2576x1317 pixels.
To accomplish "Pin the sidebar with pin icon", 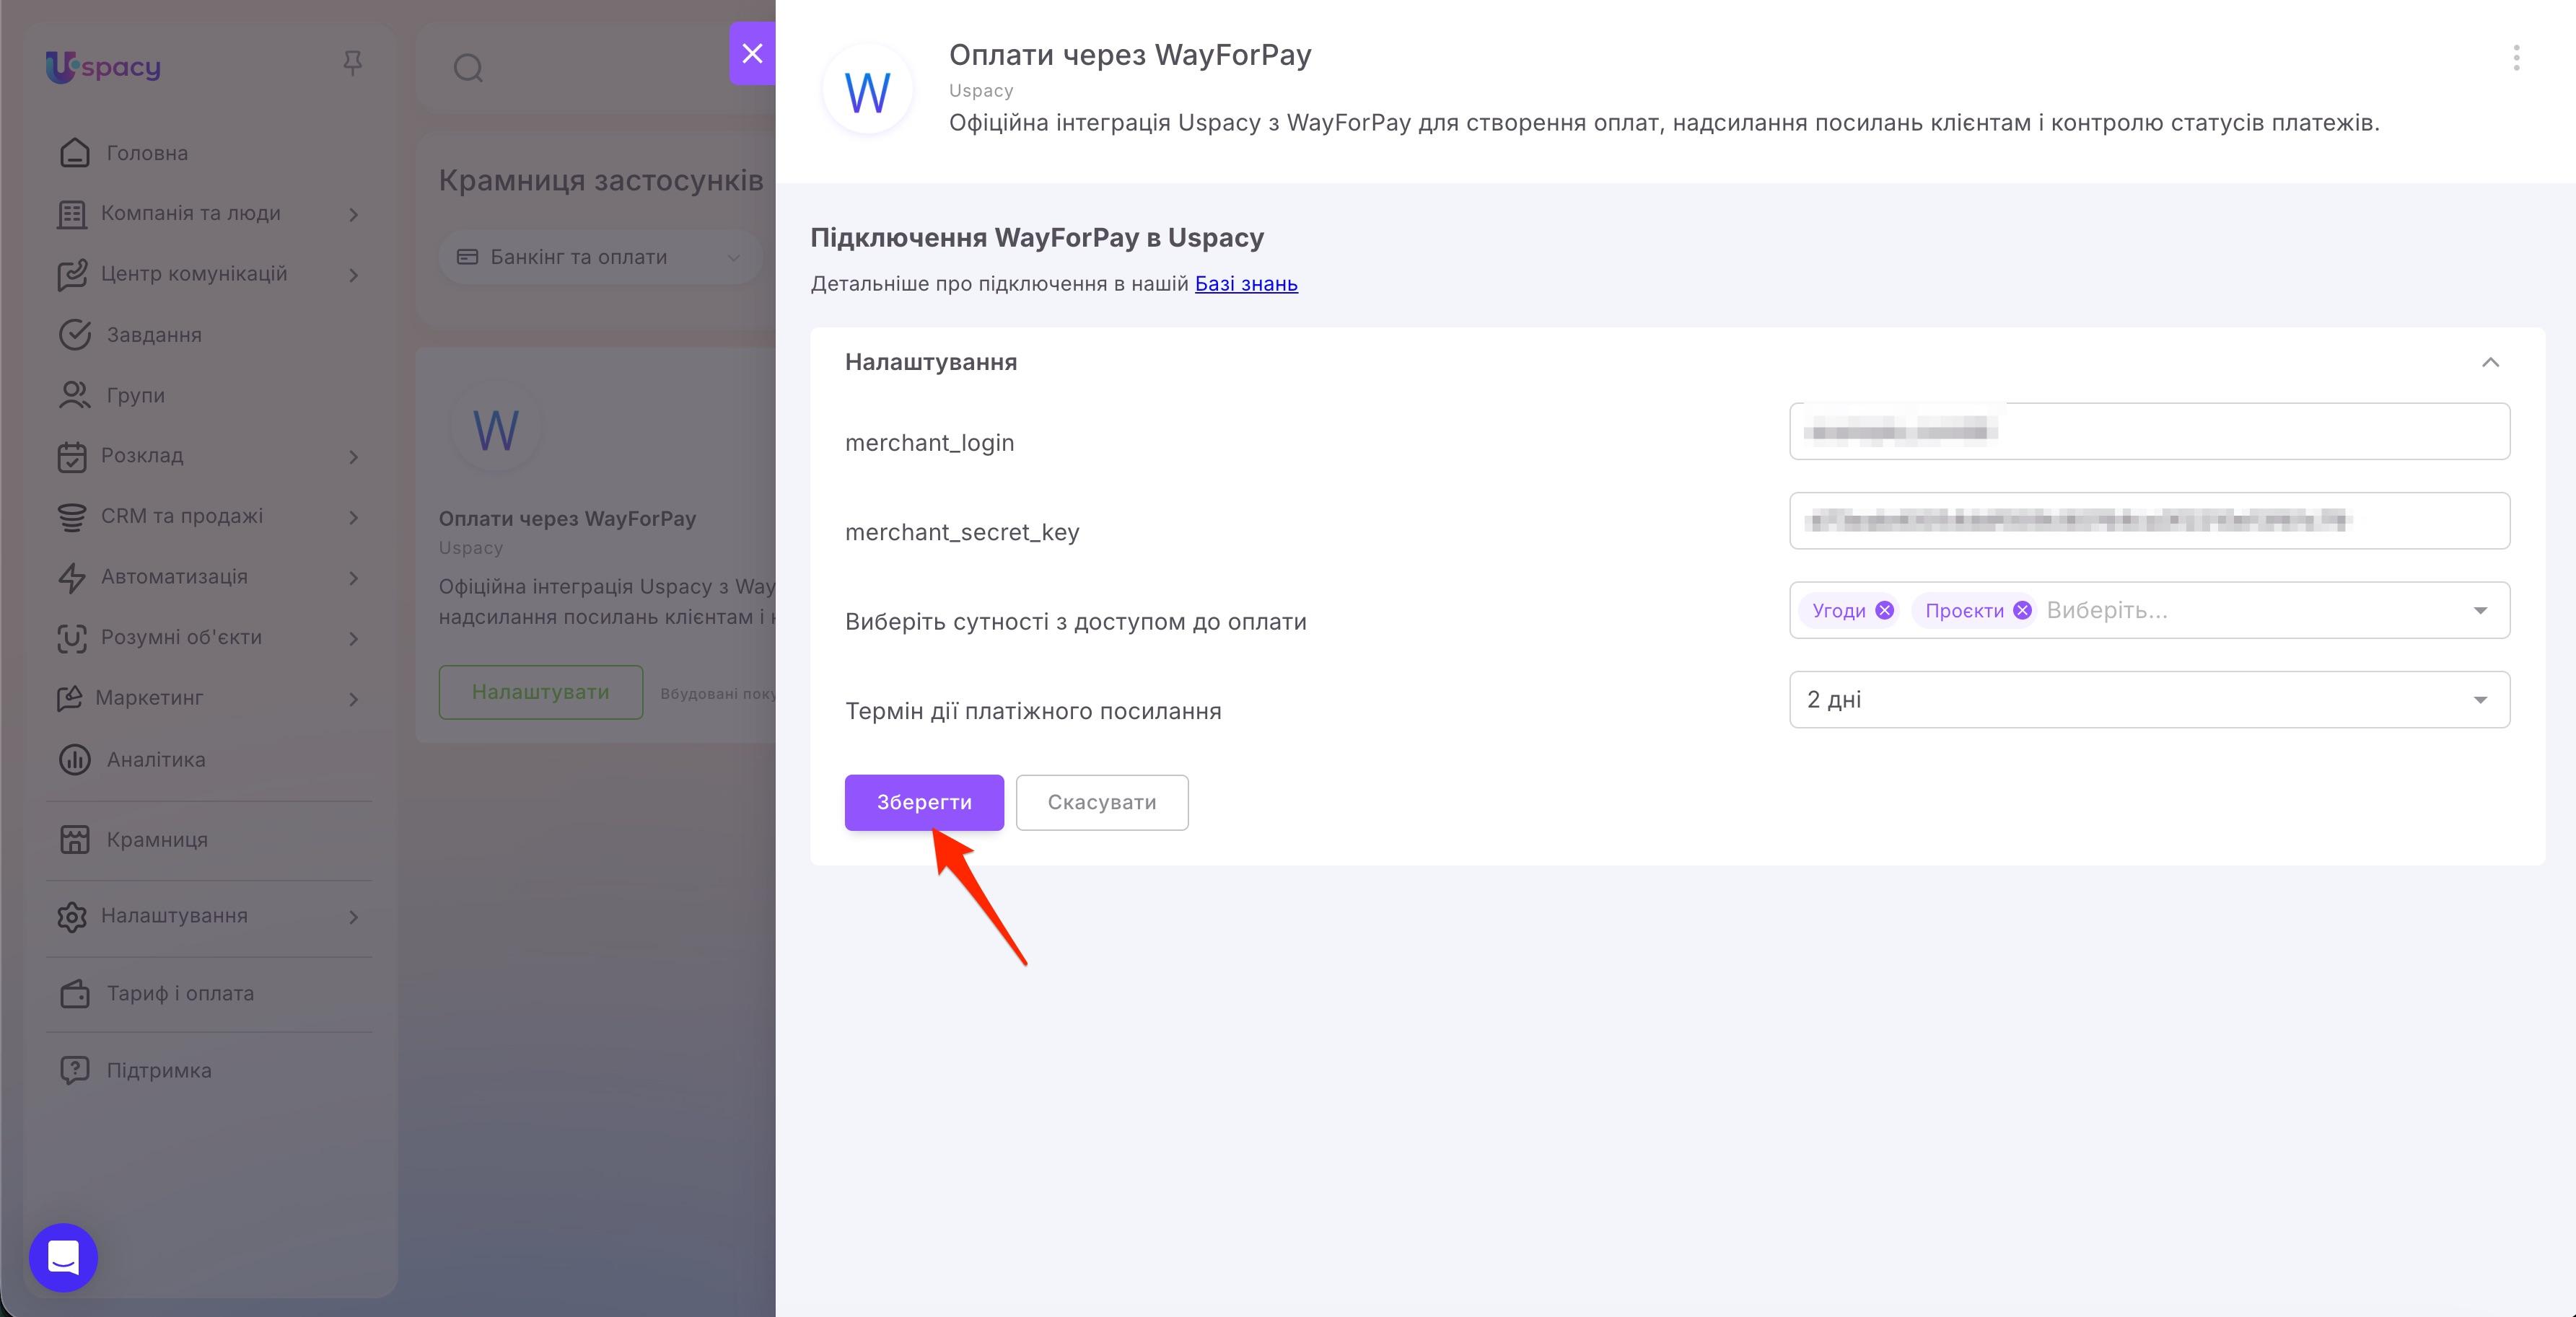I will click(352, 64).
